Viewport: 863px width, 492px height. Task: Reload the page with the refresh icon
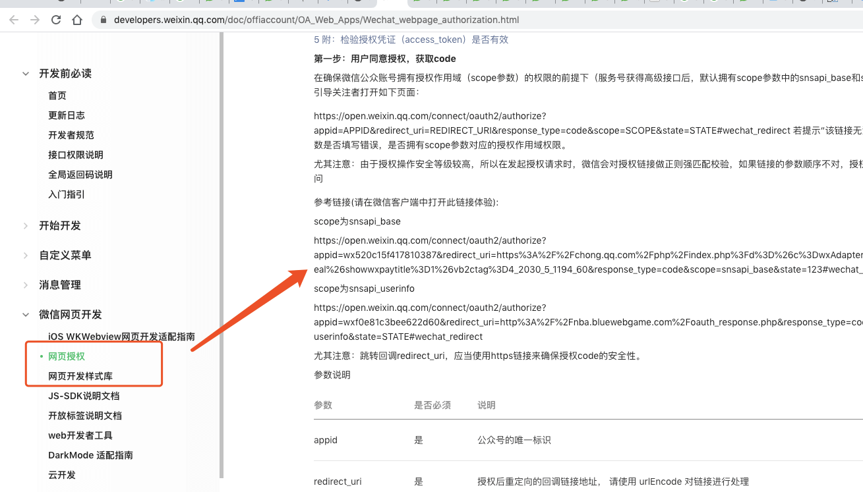click(x=56, y=20)
